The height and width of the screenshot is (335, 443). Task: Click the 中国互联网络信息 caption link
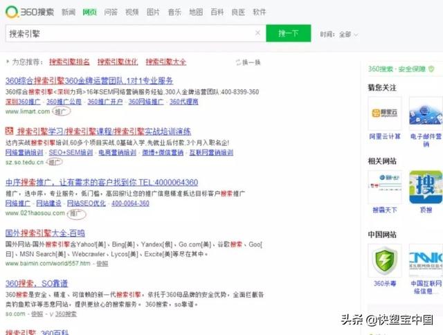point(426,287)
